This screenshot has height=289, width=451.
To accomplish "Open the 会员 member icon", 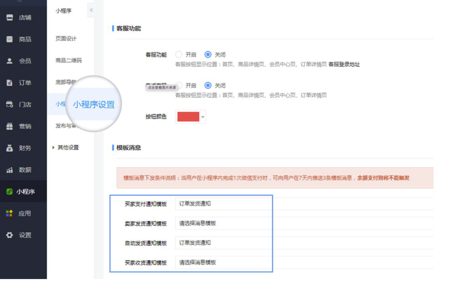I will 10,61.
